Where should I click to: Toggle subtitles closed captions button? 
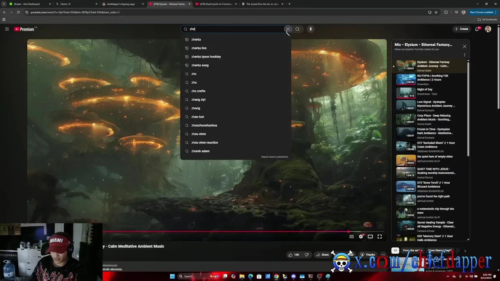point(351,237)
